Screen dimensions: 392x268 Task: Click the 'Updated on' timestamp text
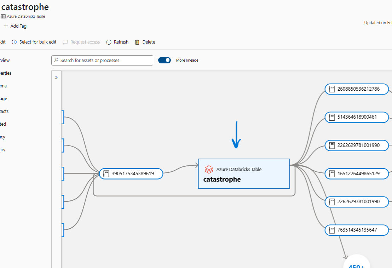click(x=378, y=23)
